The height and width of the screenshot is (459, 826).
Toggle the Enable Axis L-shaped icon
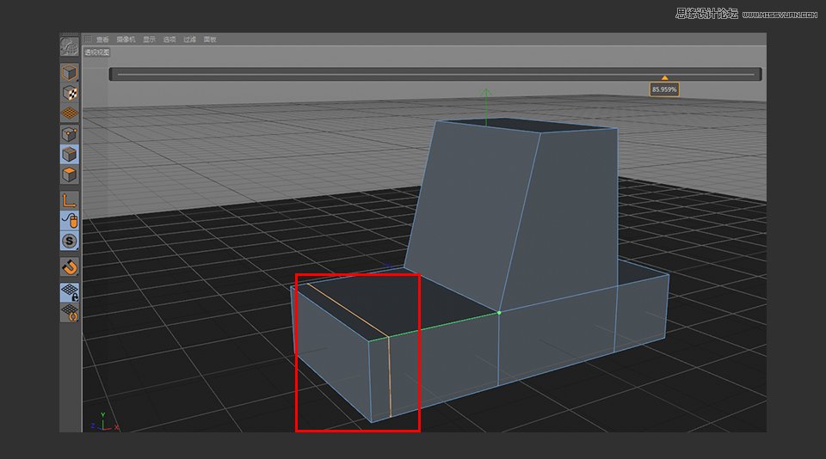click(x=70, y=199)
